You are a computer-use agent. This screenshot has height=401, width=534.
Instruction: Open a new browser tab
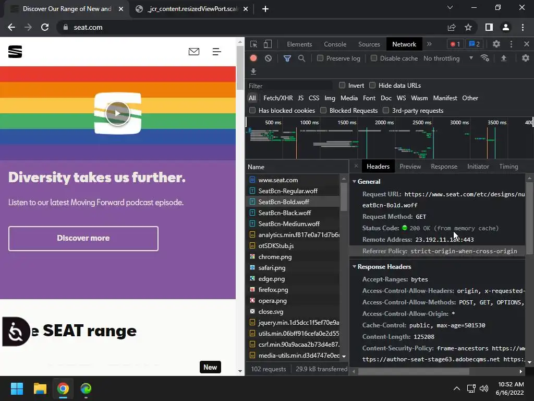tap(265, 9)
